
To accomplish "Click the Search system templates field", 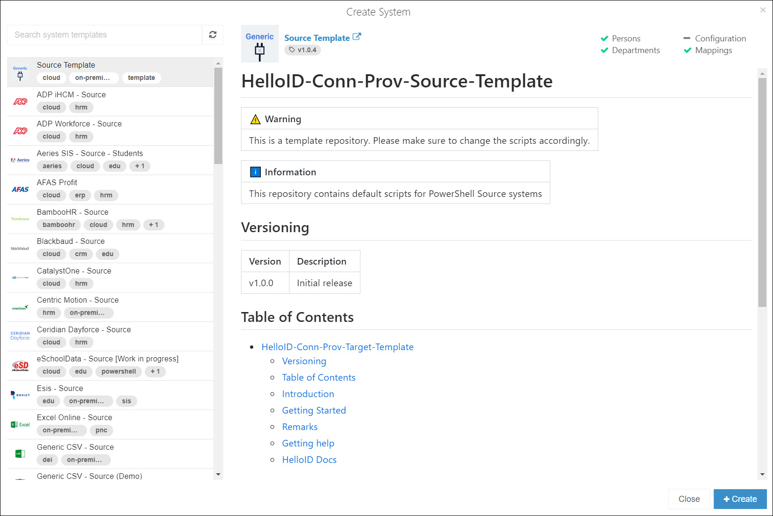I will tap(105, 35).
